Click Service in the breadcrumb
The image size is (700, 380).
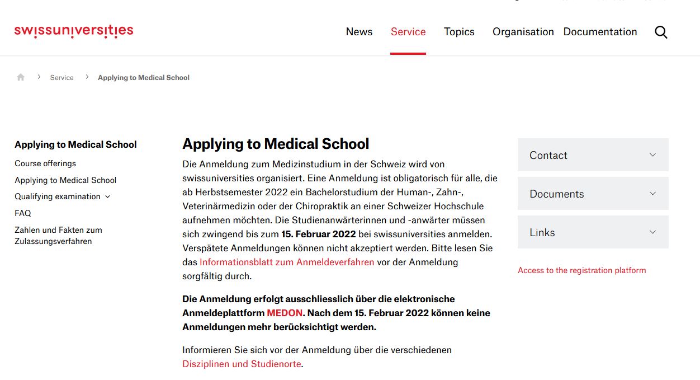[62, 78]
